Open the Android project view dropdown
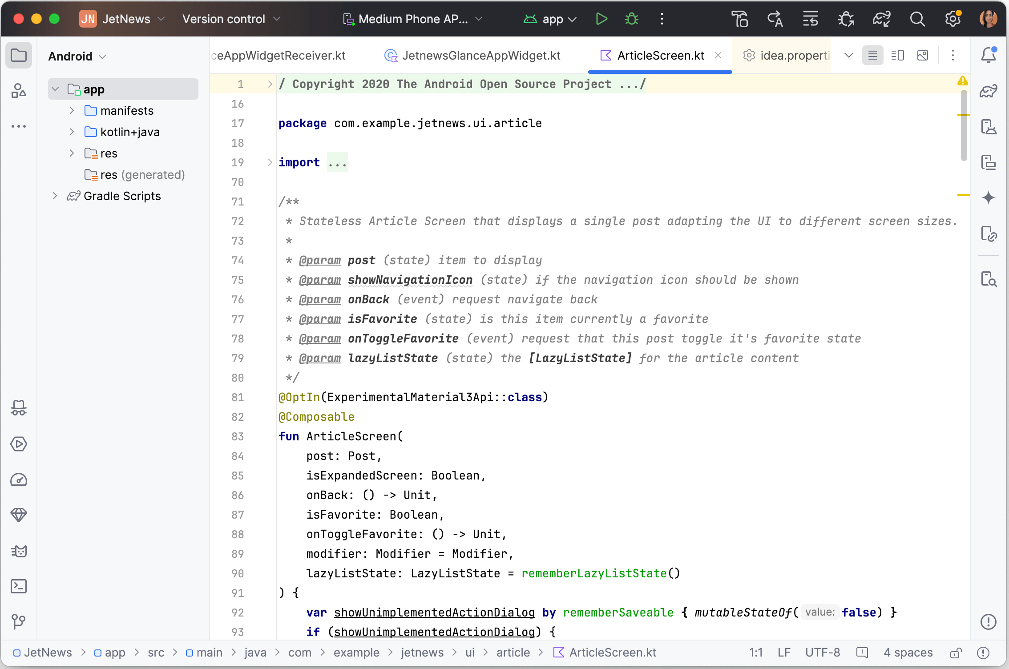Image resolution: width=1009 pixels, height=669 pixels. (x=77, y=56)
